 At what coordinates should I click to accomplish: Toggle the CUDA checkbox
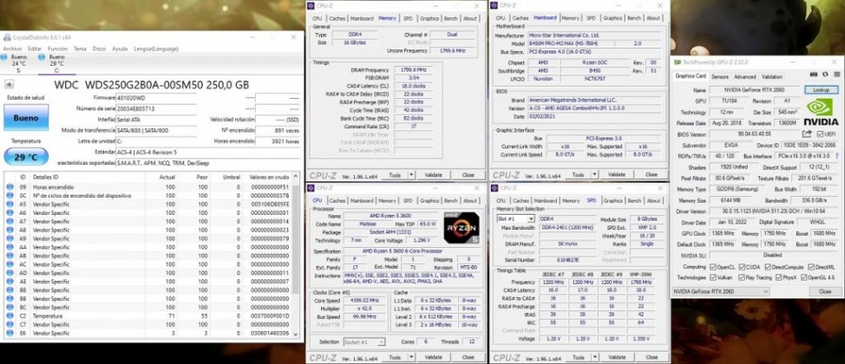pyautogui.click(x=742, y=267)
